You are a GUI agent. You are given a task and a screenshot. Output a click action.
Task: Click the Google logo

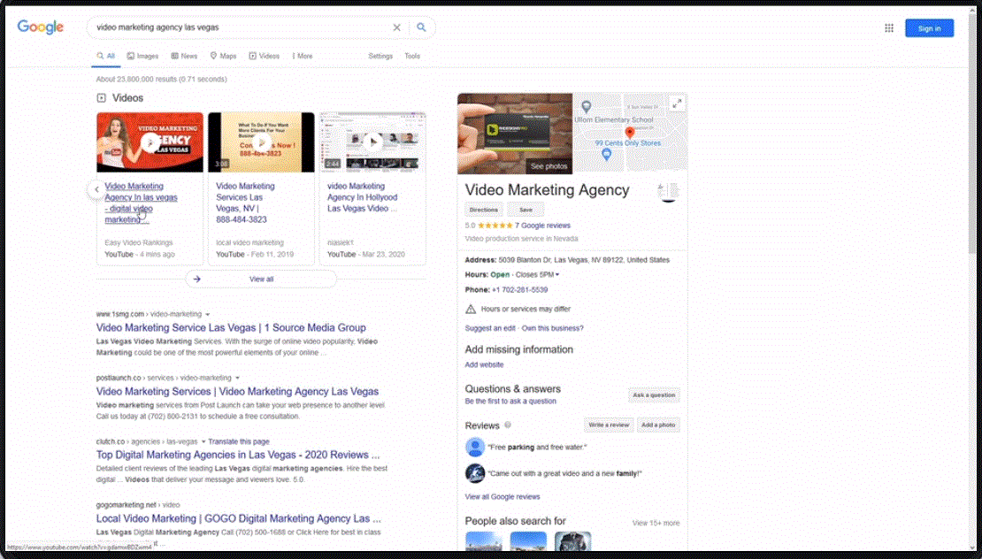click(41, 27)
